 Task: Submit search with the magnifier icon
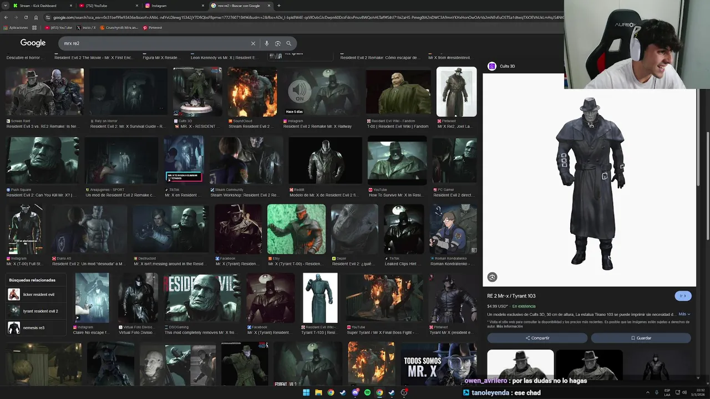[288, 43]
